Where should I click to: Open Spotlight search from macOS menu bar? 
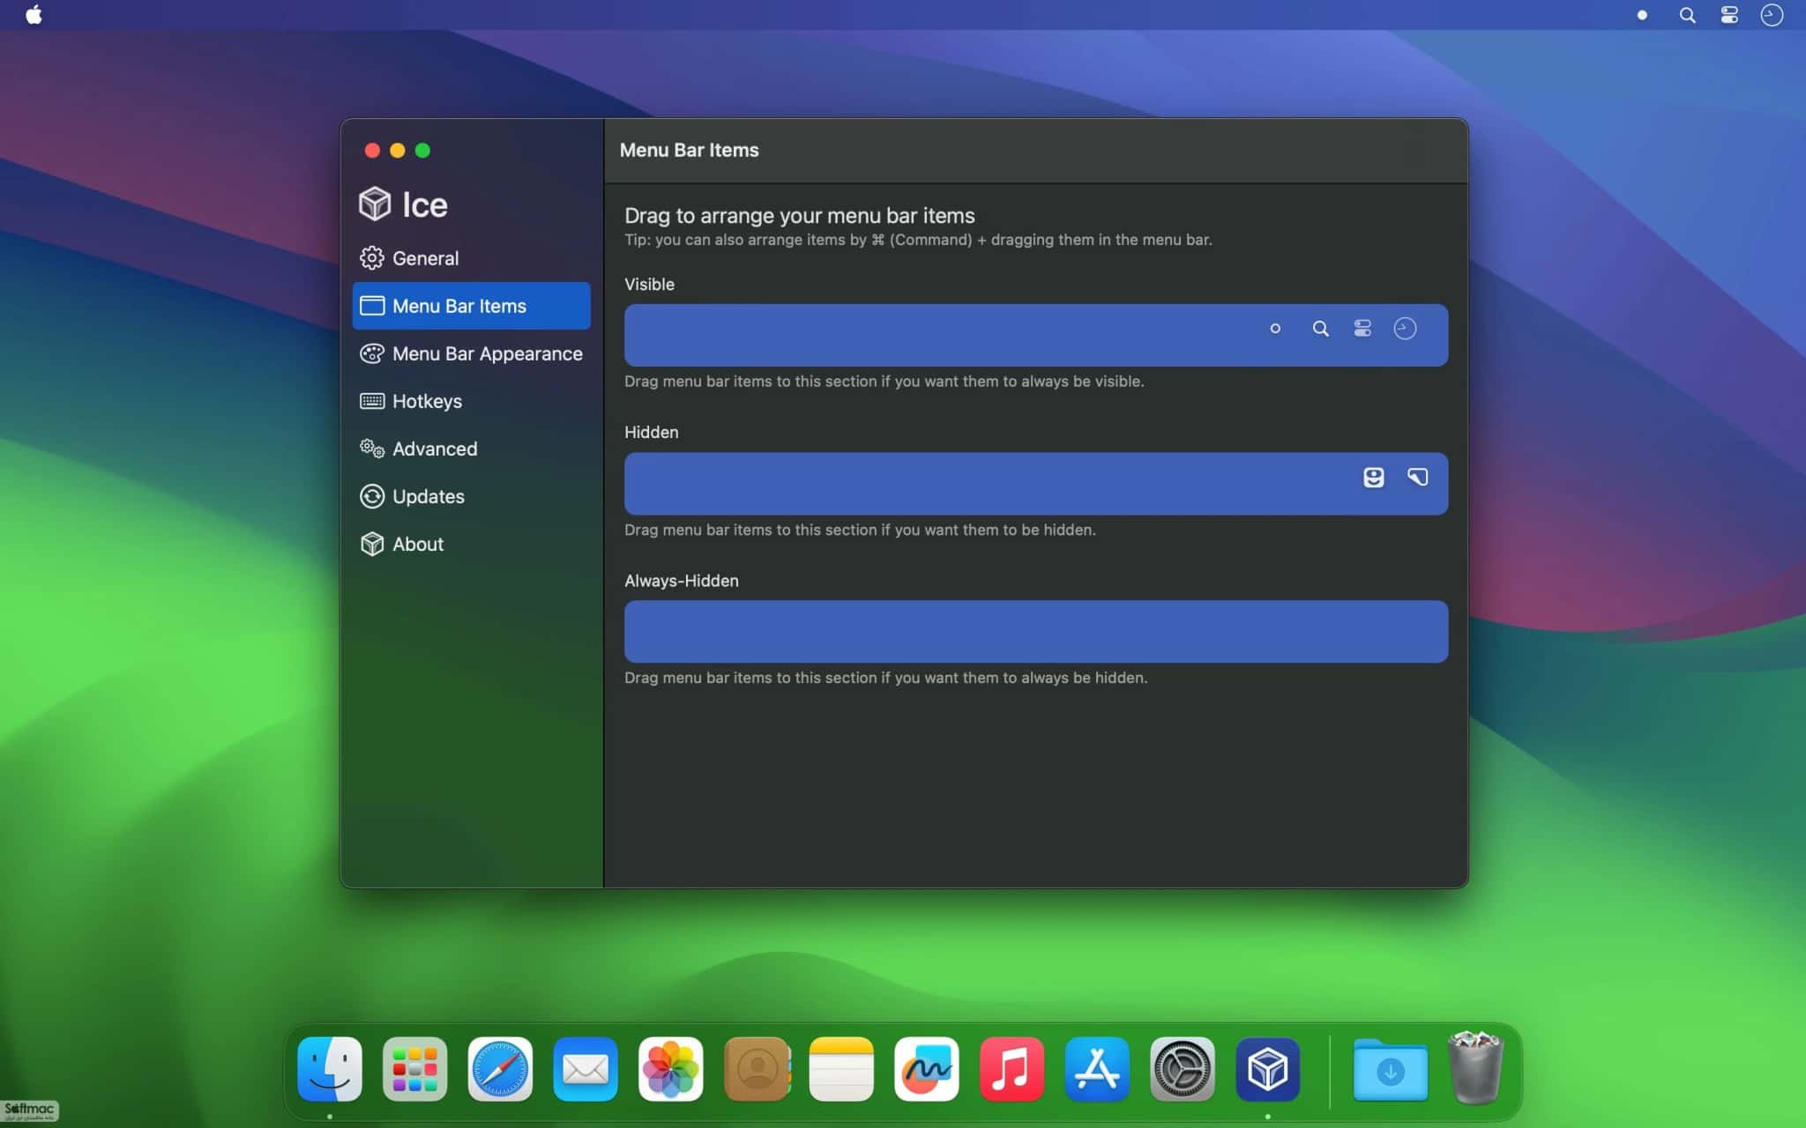click(1687, 15)
